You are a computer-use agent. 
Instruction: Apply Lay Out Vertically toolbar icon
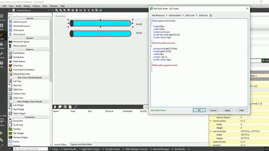click(x=76, y=10)
